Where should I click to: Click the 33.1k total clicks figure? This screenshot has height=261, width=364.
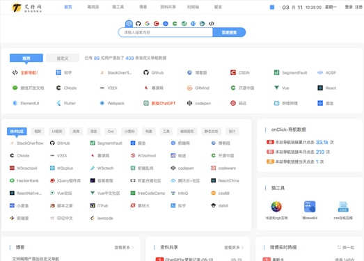pos(322,142)
